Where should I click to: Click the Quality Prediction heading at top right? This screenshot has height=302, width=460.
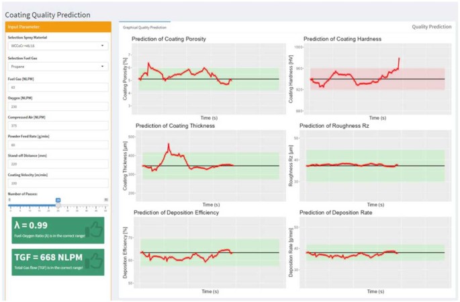[431, 27]
